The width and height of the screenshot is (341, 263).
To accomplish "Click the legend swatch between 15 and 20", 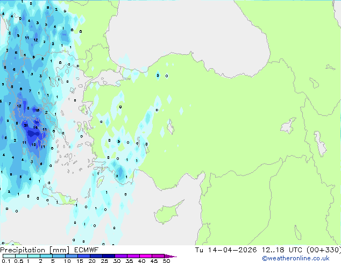I will [x=84, y=256].
